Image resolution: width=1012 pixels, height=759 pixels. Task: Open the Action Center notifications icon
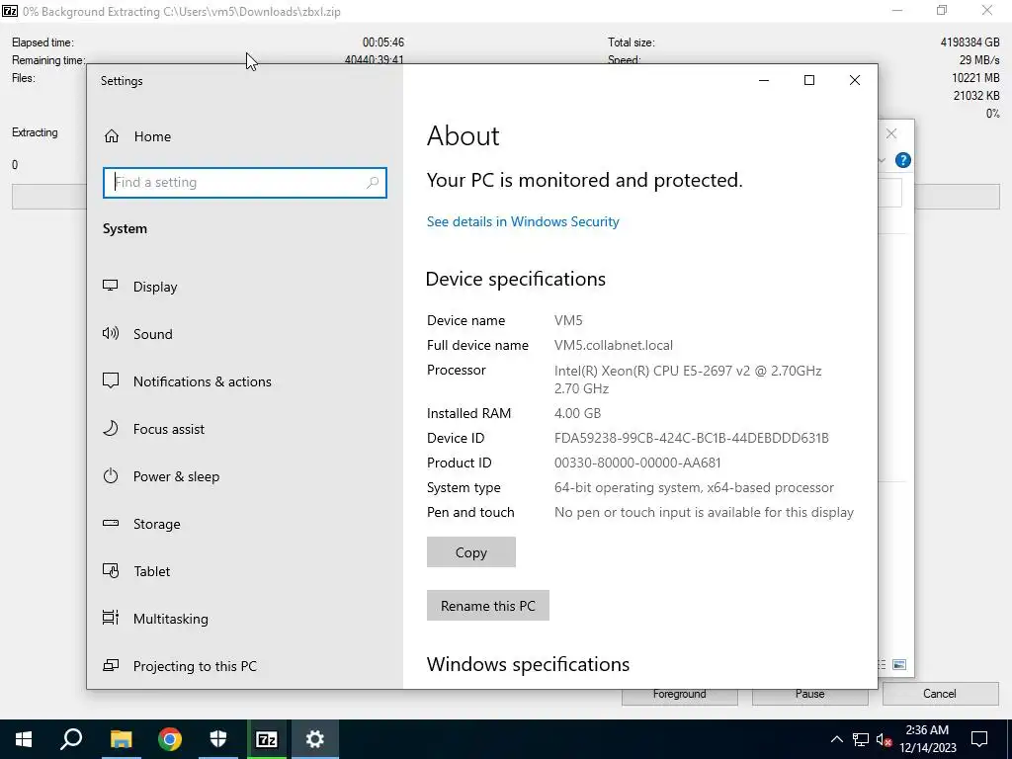click(x=979, y=739)
